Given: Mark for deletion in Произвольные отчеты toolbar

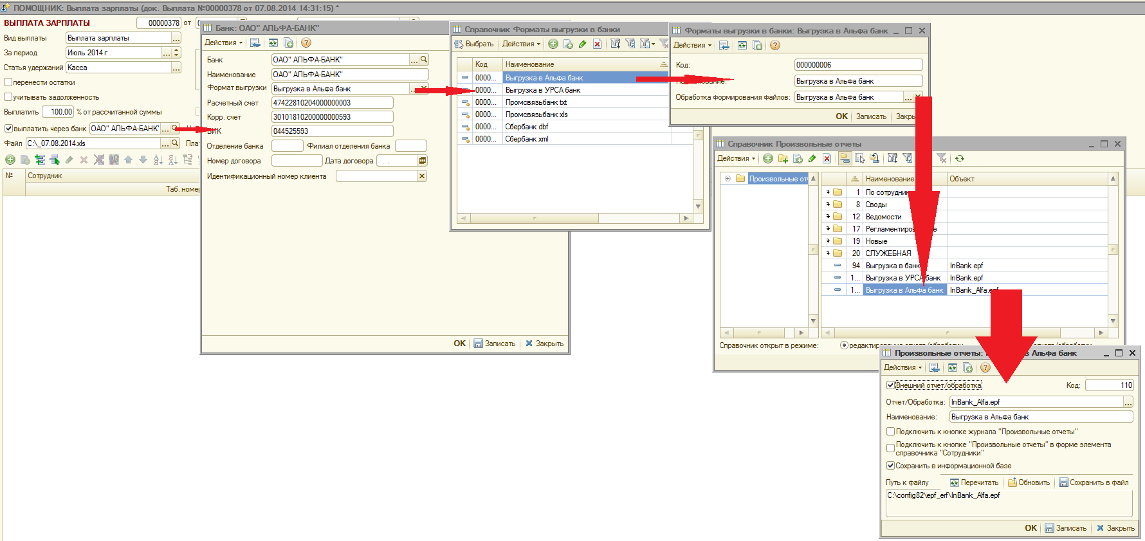Looking at the screenshot, I should (x=827, y=158).
